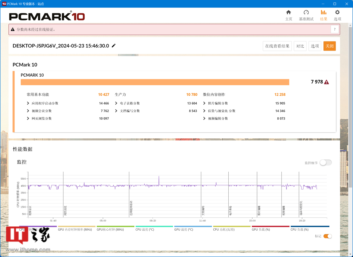This screenshot has height=257, width=353.
Task: Click the warning icon in the validation banner
Action: click(x=13, y=29)
